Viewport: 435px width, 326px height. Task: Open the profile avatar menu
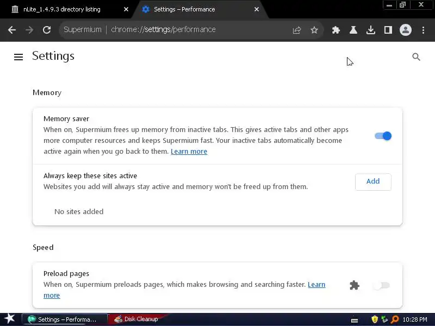point(405,30)
